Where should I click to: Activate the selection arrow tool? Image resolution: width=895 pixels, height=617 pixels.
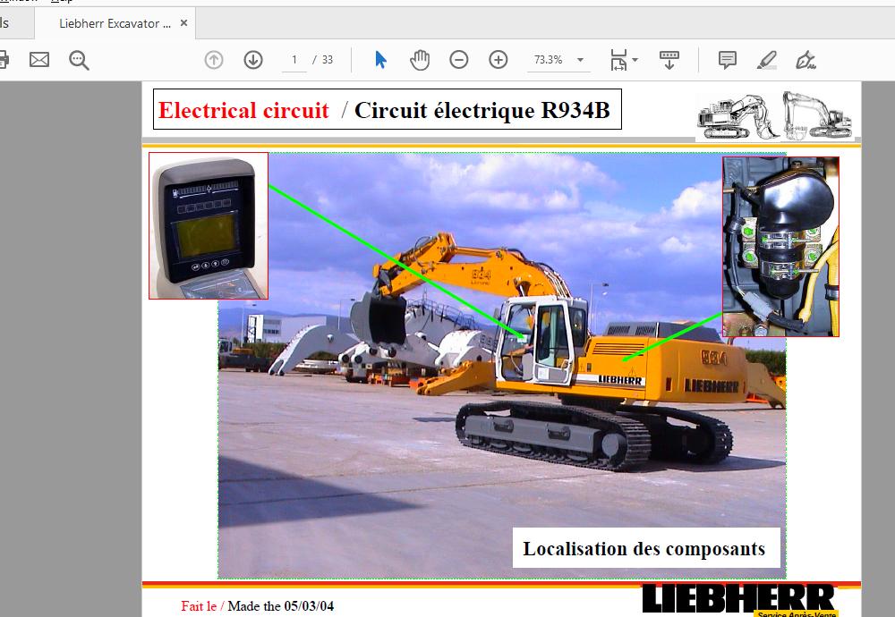(380, 59)
